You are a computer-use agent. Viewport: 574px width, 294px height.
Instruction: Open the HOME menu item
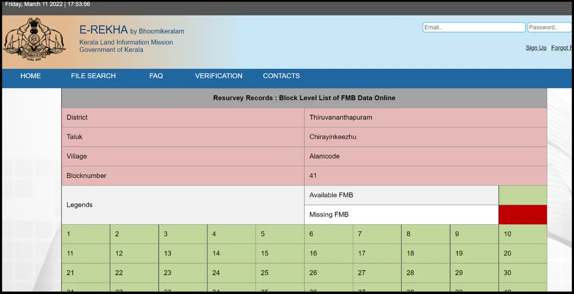[x=31, y=76]
